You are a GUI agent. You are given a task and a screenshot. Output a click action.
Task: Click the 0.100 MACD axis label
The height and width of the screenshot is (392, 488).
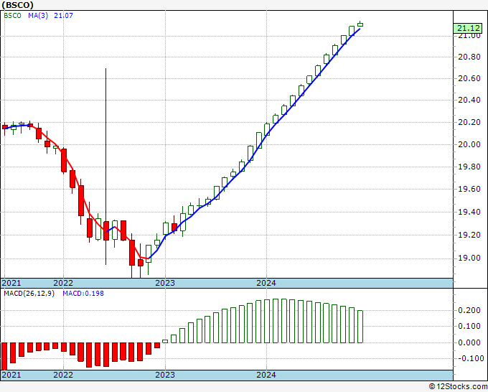[x=469, y=326]
